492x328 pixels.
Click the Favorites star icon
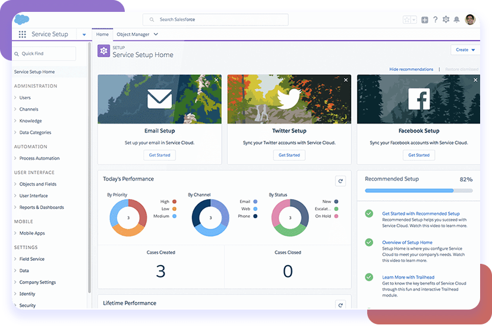coord(407,20)
